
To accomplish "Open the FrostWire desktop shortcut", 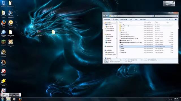I will 3,34.
